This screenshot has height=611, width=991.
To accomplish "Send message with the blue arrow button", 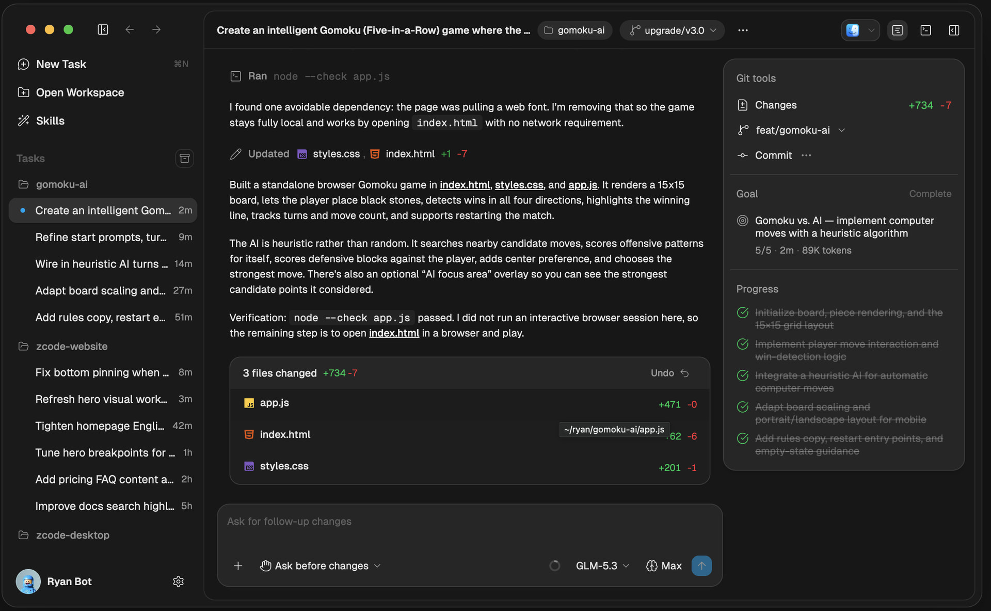I will [701, 566].
